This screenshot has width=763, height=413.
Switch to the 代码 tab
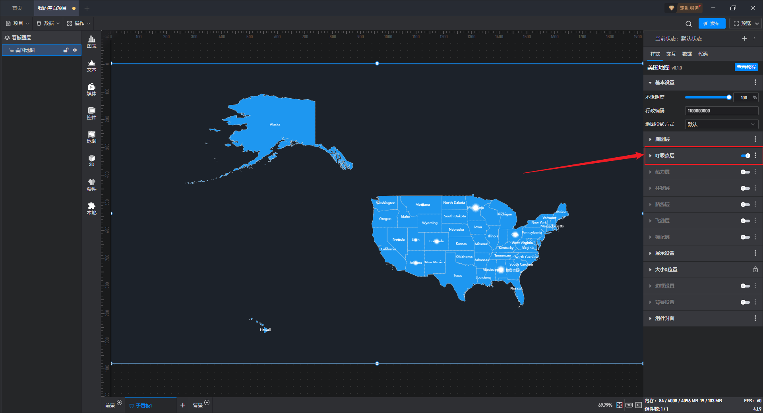pyautogui.click(x=703, y=54)
